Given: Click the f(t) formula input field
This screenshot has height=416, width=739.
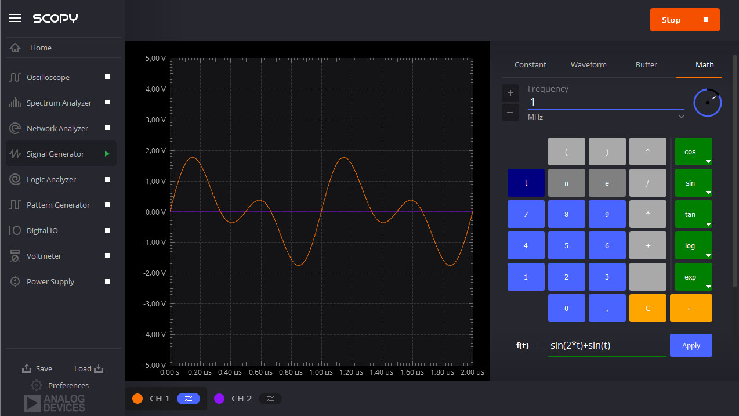Looking at the screenshot, I should [x=607, y=345].
